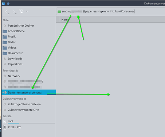
Task: Click the Papierkorb trash icon
Action: click(5, 64)
